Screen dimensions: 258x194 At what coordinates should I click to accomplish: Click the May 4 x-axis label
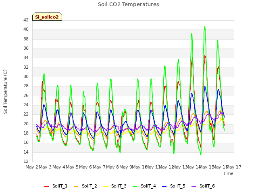(x=59, y=167)
